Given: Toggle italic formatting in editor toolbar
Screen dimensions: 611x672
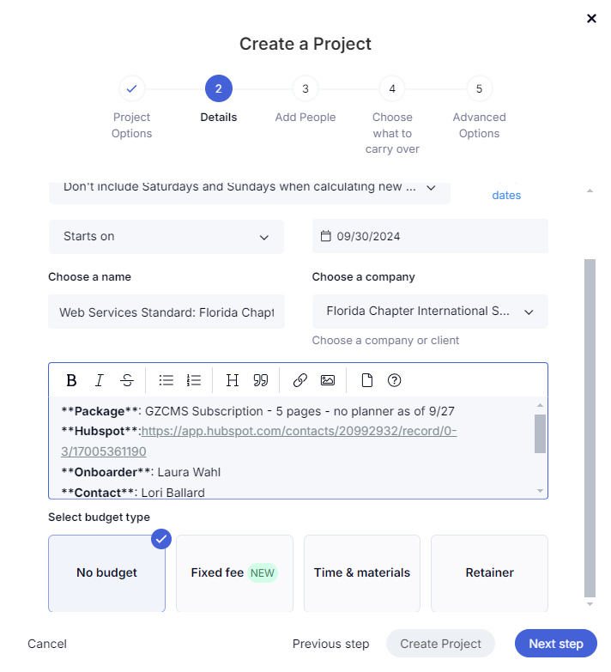Looking at the screenshot, I should coord(100,380).
